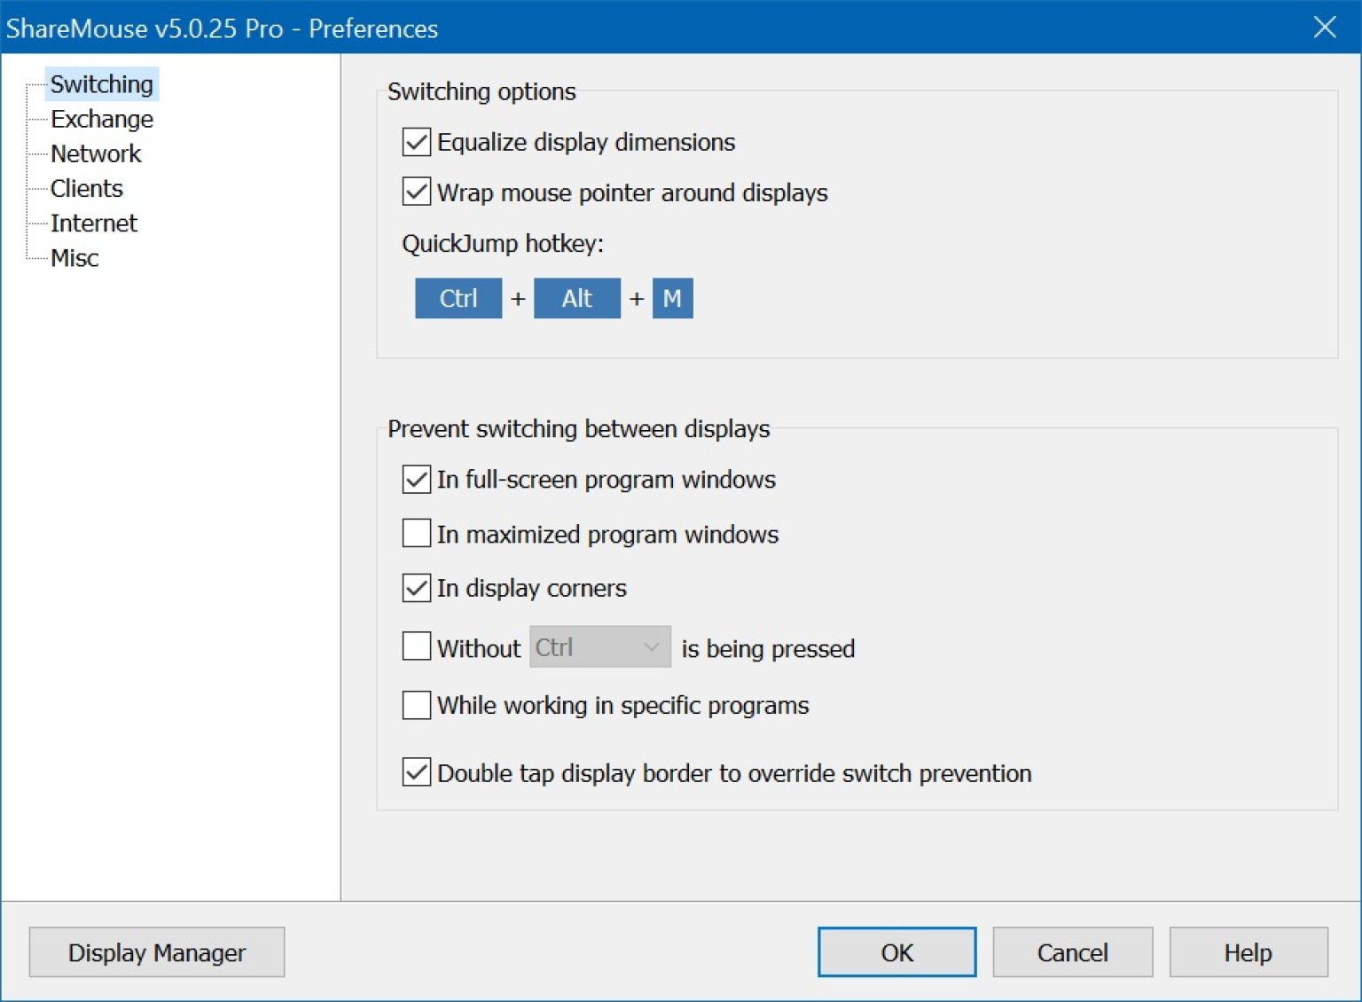Image resolution: width=1362 pixels, height=1002 pixels.
Task: Enable the Without Ctrl is being pressed option
Action: pos(415,646)
